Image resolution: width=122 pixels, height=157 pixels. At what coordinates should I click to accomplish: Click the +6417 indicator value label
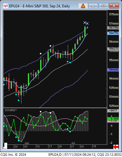click(113, 111)
